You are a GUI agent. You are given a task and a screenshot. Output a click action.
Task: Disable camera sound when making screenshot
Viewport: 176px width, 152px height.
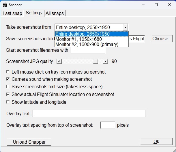tap(8, 79)
